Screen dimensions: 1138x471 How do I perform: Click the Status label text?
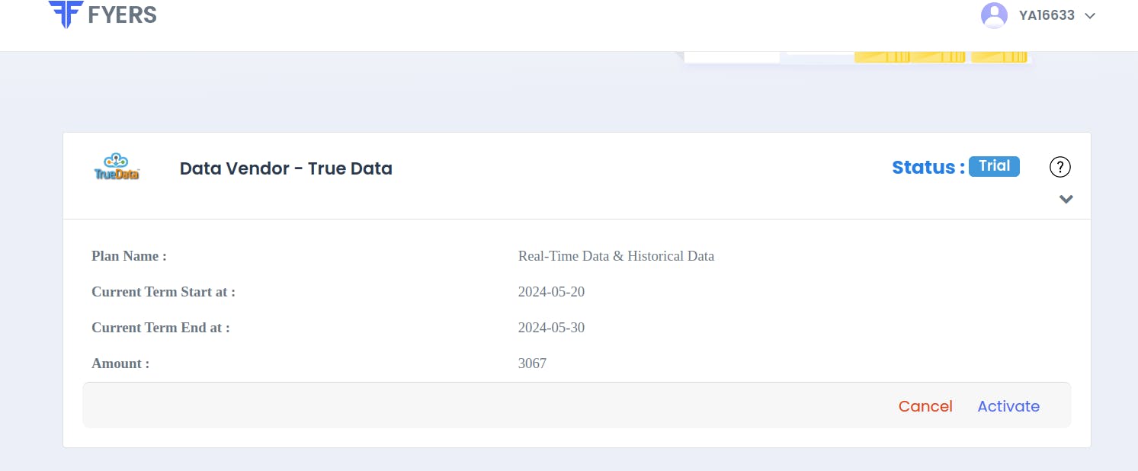pos(928,168)
